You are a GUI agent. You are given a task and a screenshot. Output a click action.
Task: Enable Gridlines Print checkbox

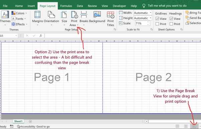coord(157,24)
